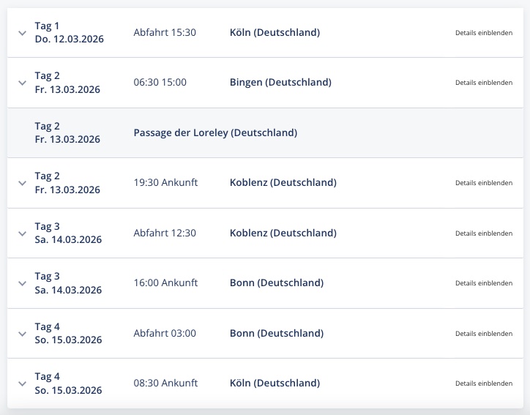Screen dimensions: 530x415
Task: Show details for Köln arrival 08:30
Action: click(x=483, y=384)
